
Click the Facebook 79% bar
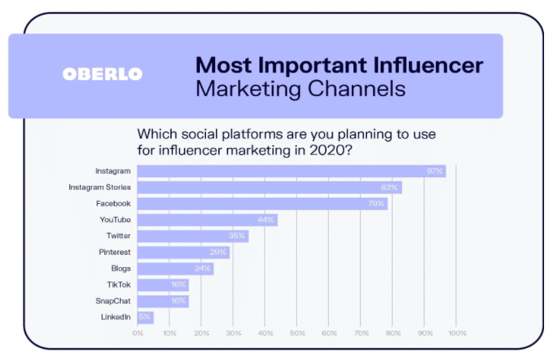(x=262, y=204)
